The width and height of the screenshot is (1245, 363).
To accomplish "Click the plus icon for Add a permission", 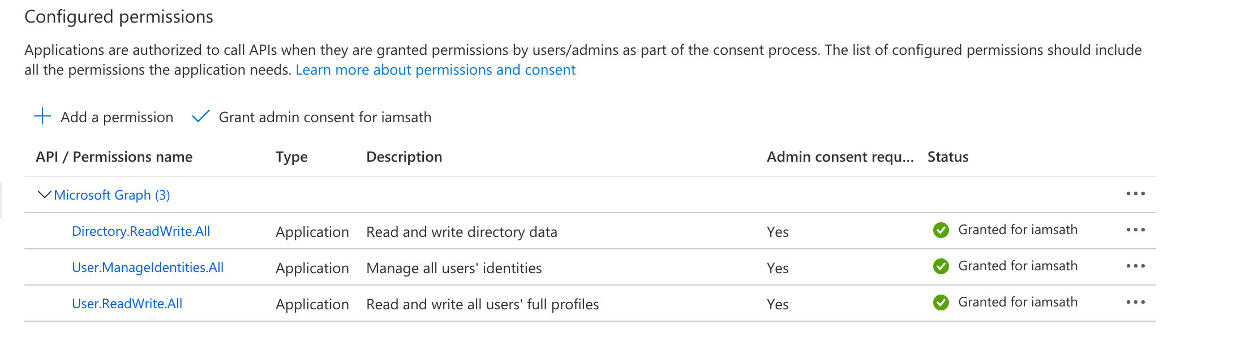I will tap(42, 116).
